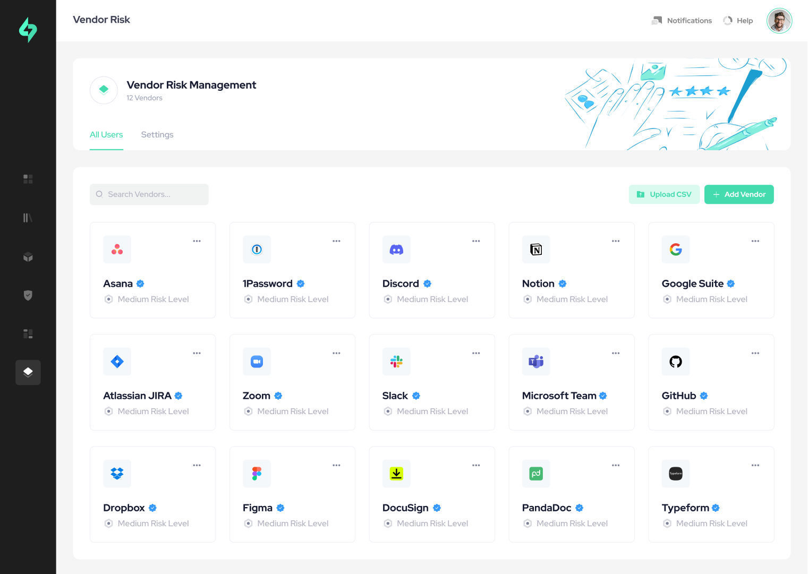Image resolution: width=808 pixels, height=574 pixels.
Task: Click the dashboard grid icon in the sidebar
Action: click(28, 179)
